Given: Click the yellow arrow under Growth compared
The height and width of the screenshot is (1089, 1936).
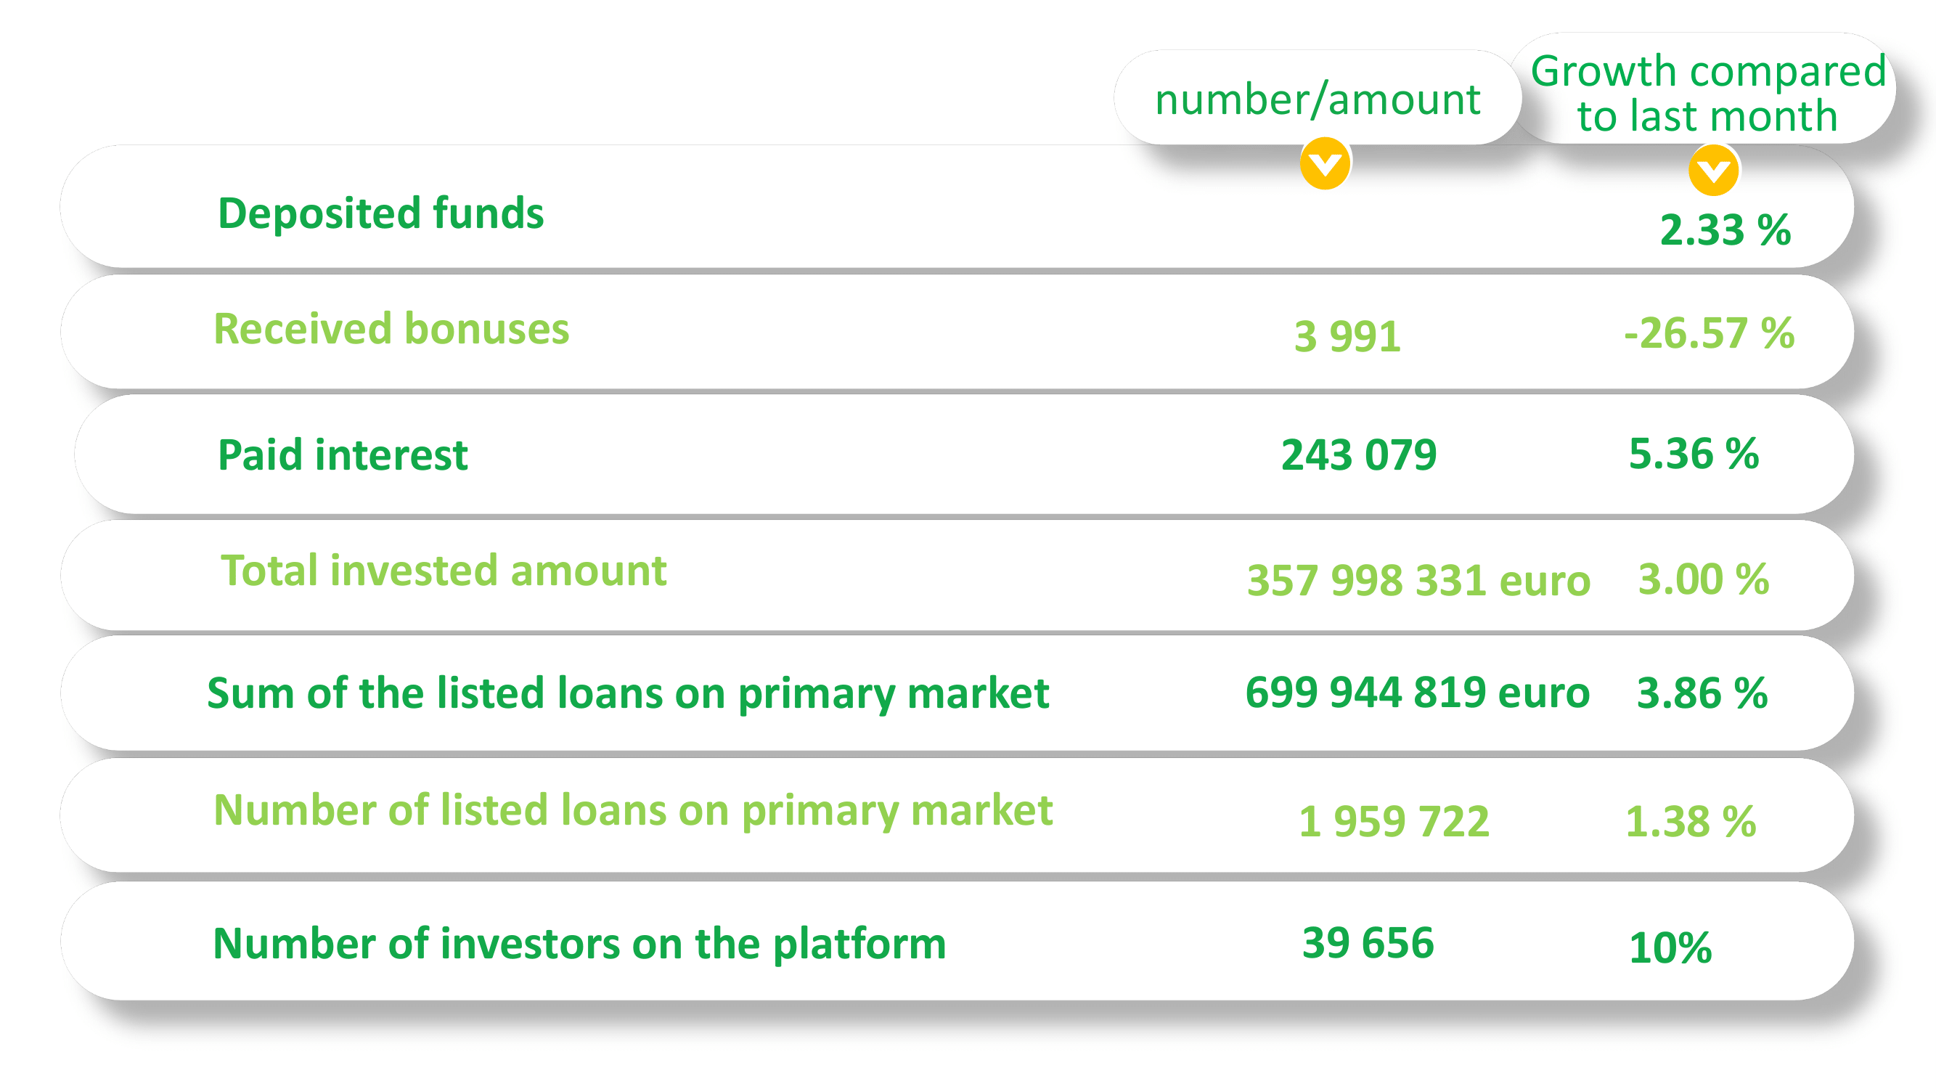Looking at the screenshot, I should tap(1713, 171).
